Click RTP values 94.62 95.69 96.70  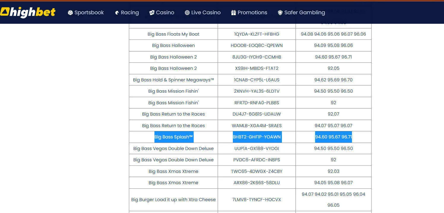pyautogui.click(x=334, y=80)
